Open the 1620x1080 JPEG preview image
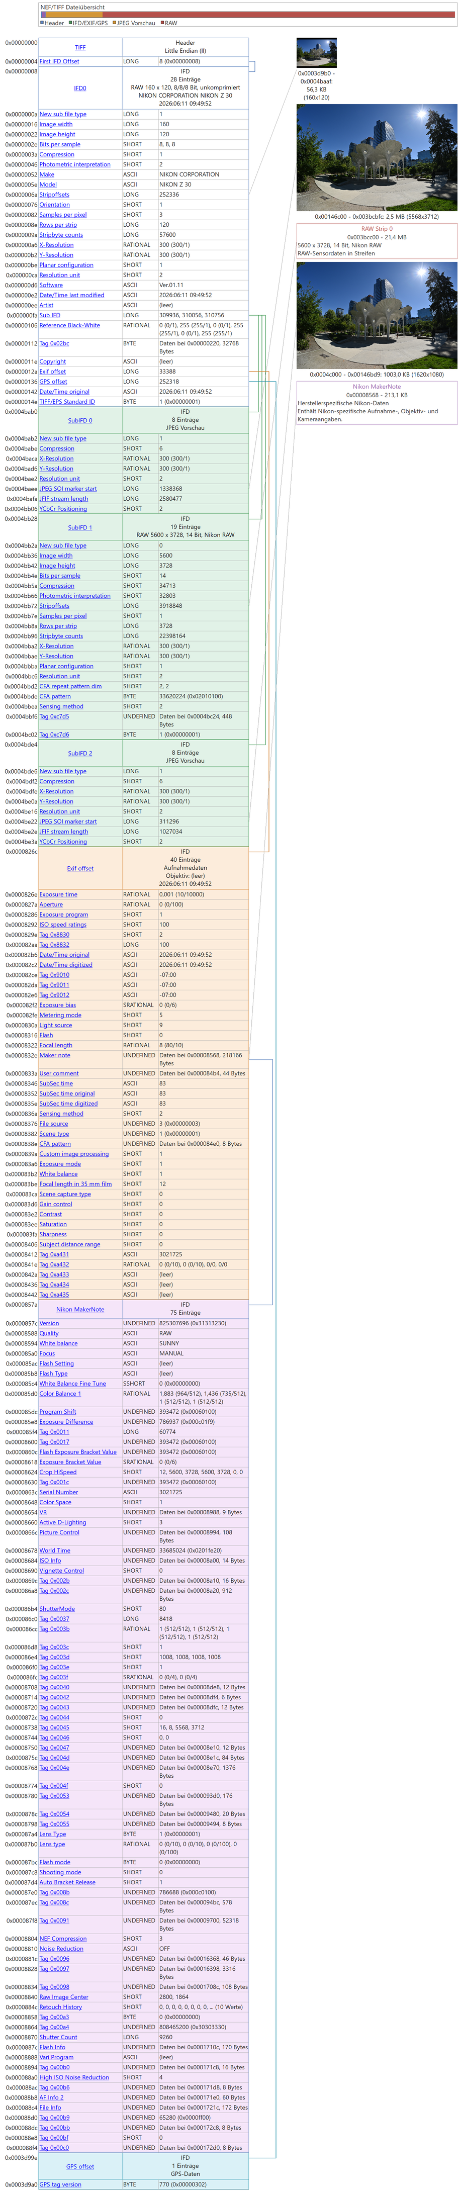The height and width of the screenshot is (2192, 460). tap(377, 316)
